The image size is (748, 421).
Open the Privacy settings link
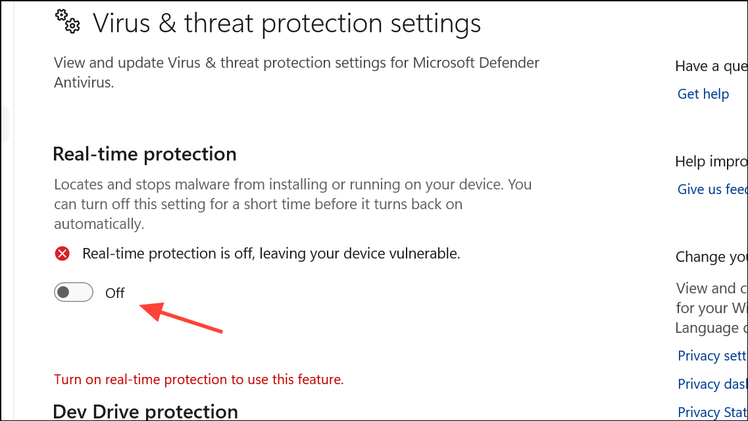(x=712, y=355)
